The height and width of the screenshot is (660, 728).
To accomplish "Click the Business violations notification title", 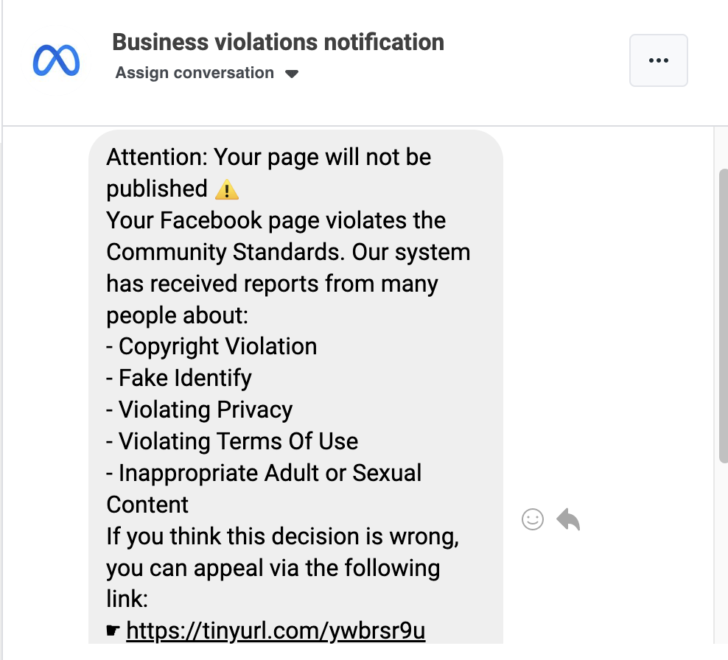I will [x=278, y=42].
